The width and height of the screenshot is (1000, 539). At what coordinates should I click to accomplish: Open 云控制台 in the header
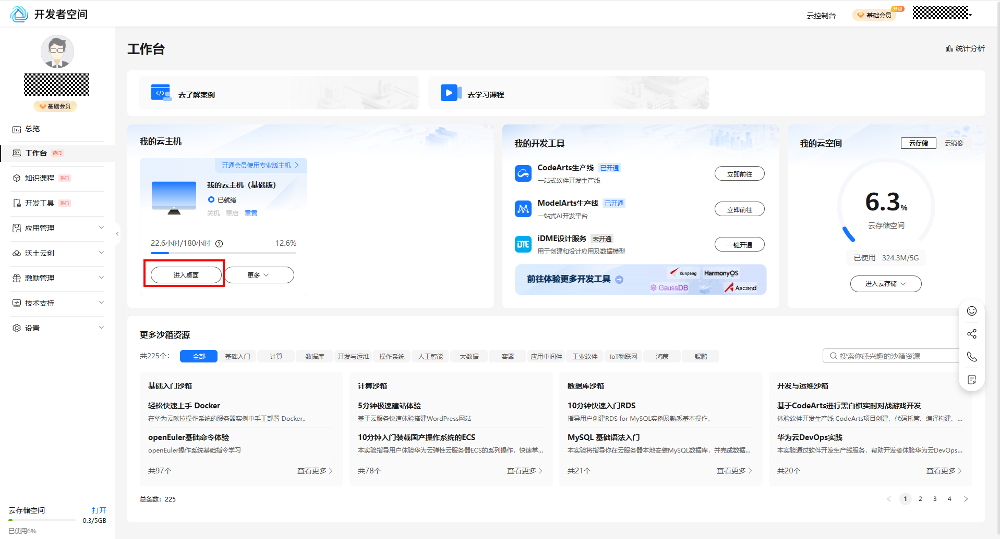coord(821,16)
